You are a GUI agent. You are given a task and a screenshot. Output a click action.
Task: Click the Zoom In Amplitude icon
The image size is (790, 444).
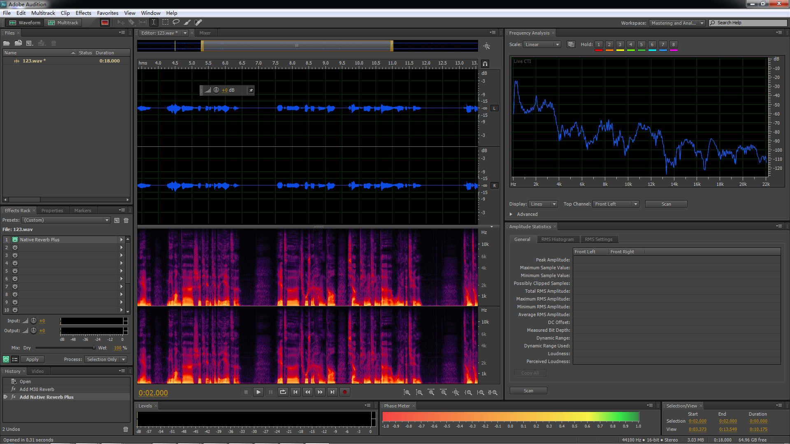point(407,393)
